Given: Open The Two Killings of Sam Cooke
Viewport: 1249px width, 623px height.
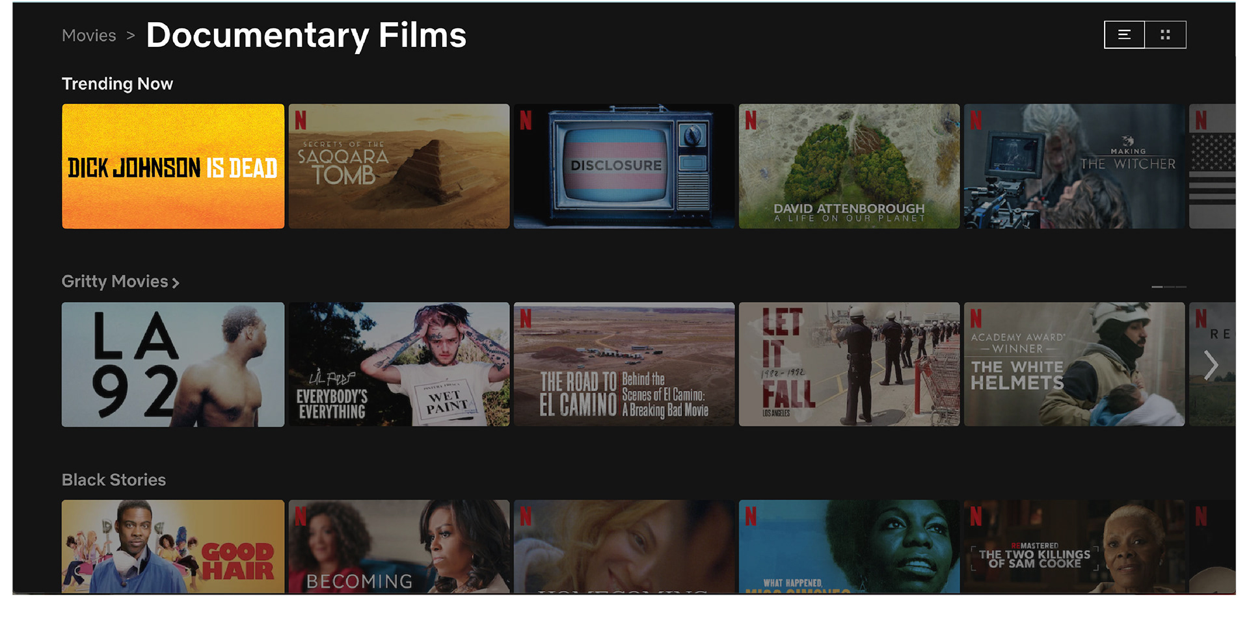Looking at the screenshot, I should pos(1074,546).
